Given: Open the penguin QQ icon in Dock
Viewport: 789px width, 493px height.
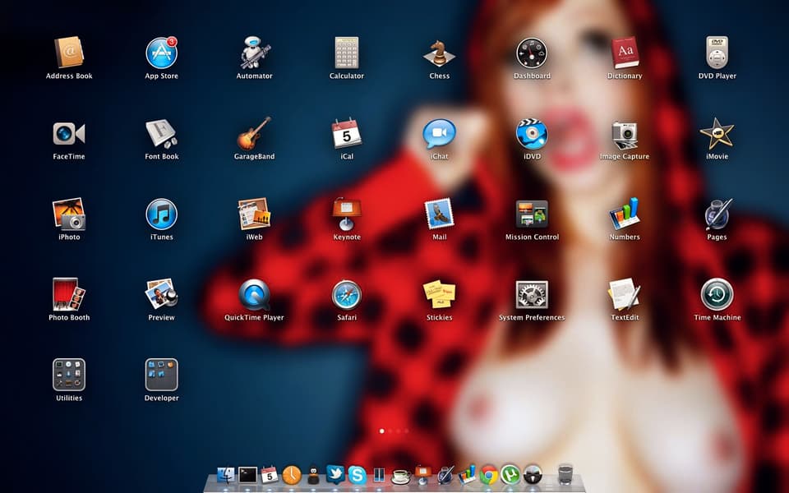Looking at the screenshot, I should pyautogui.click(x=313, y=476).
